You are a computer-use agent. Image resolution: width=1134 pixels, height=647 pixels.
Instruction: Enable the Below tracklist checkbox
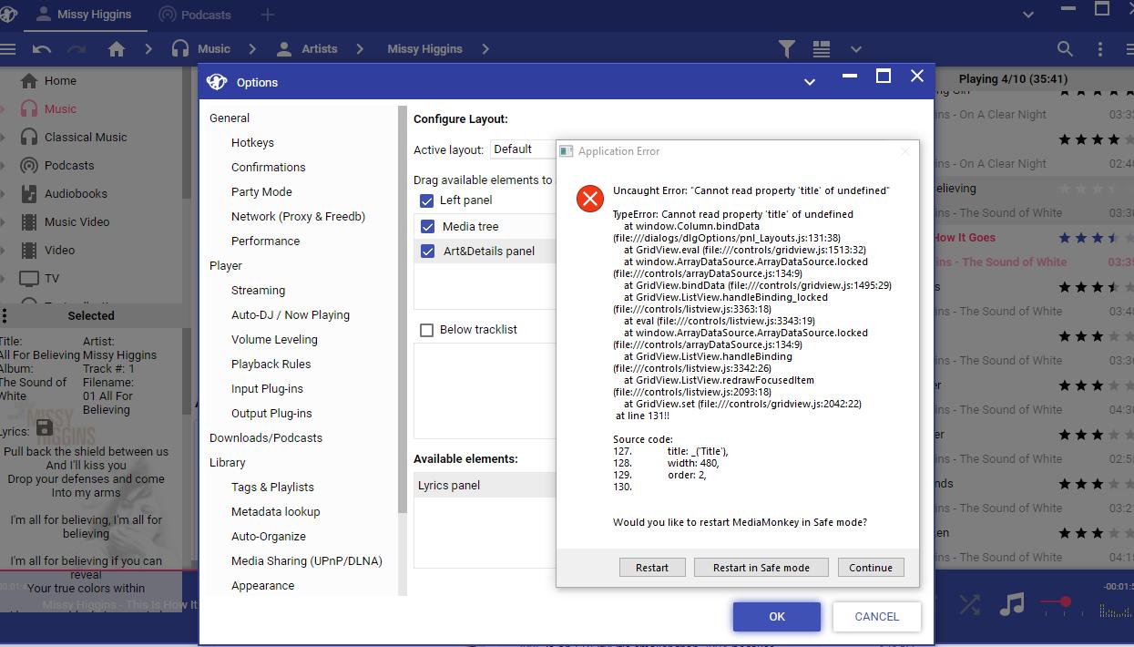click(x=426, y=330)
